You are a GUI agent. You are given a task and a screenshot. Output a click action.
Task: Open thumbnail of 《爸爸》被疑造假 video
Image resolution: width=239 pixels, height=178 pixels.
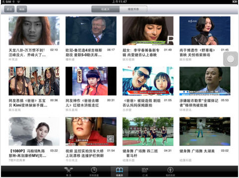148,81
